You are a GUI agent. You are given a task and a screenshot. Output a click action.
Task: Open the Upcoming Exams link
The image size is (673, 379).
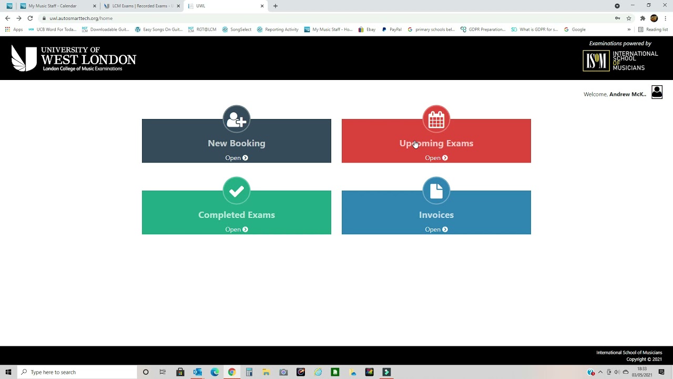coord(436,158)
